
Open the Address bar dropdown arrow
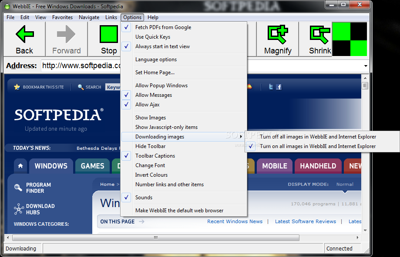coord(366,66)
